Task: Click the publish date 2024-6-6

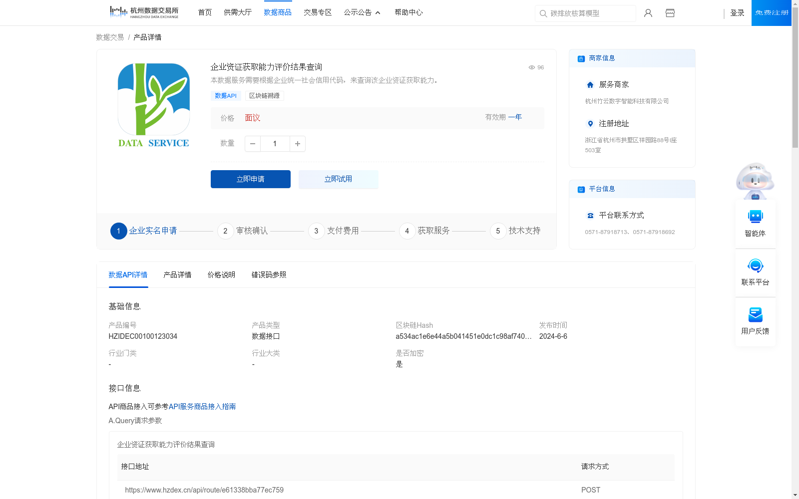Action: point(553,336)
